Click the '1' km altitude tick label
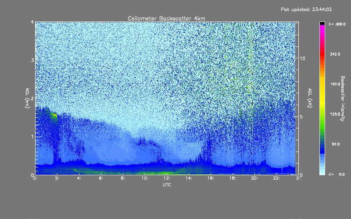This screenshot has width=351, height=219. [x=32, y=137]
